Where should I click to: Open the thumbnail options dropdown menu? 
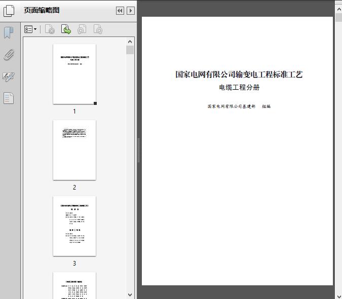pos(30,29)
